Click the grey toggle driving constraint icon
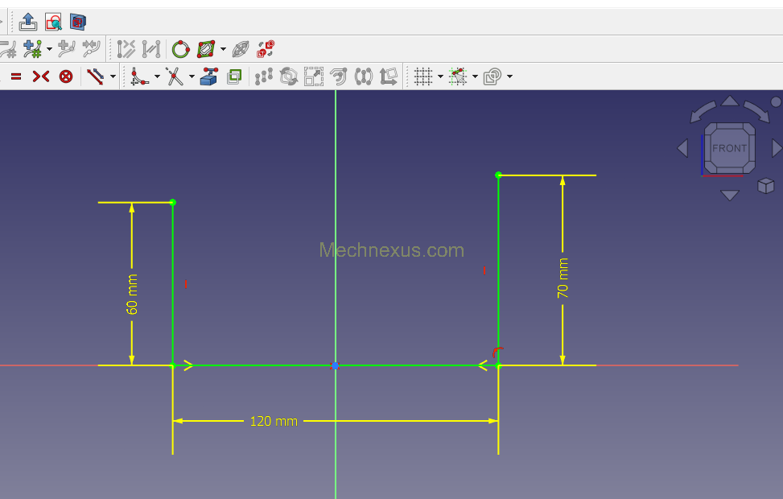Image resolution: width=783 pixels, height=499 pixels. [x=126, y=49]
